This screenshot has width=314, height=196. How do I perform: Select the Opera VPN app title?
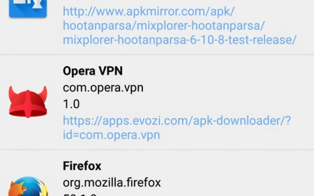coord(93,71)
